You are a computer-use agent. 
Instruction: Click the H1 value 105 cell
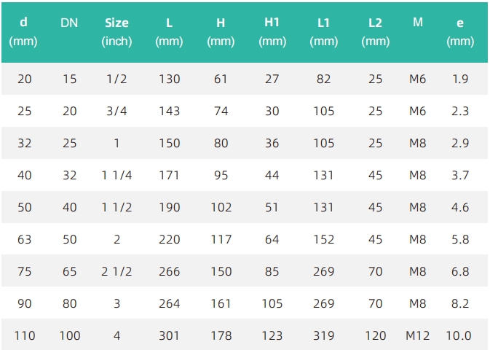point(272,303)
